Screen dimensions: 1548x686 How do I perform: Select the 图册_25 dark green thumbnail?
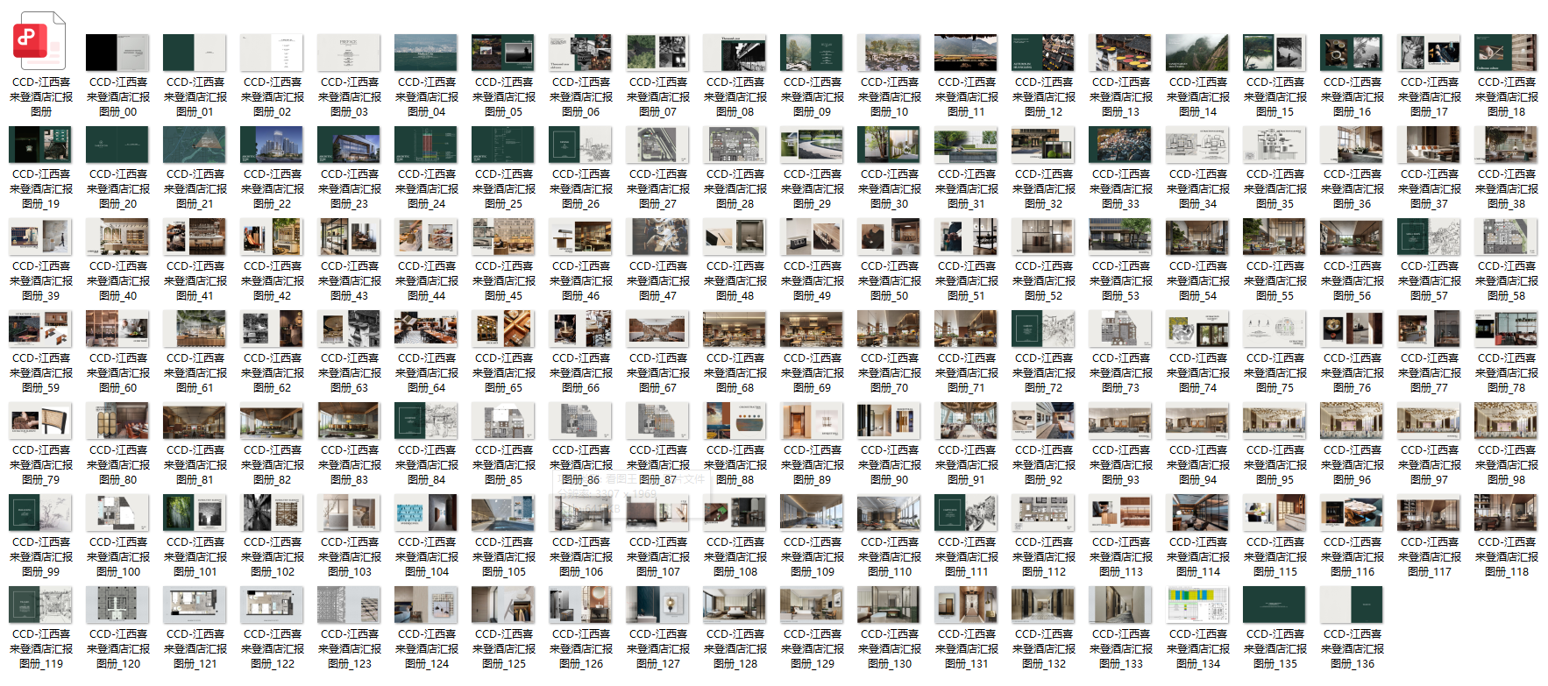tap(503, 145)
